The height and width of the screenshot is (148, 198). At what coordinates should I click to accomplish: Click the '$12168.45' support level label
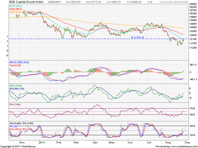(137, 37)
